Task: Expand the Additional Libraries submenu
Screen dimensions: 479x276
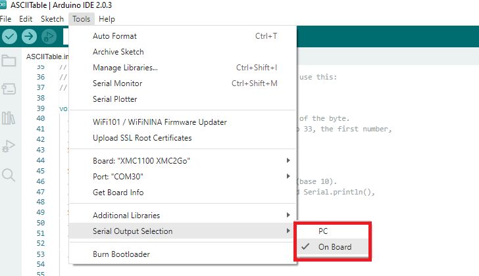Action: point(183,216)
